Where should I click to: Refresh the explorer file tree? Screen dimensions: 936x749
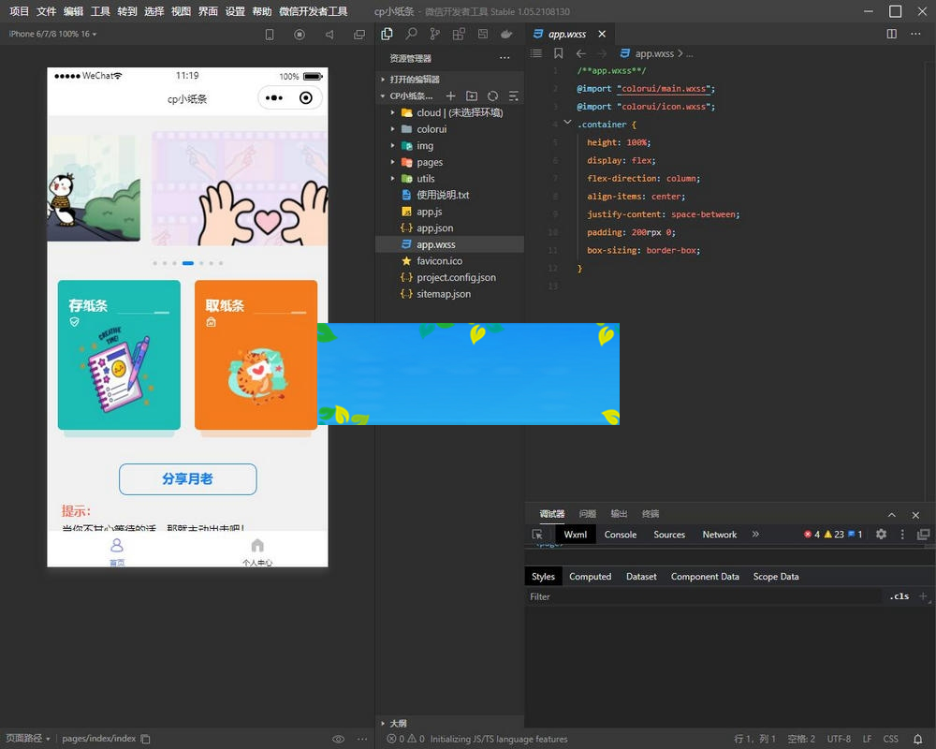pos(492,95)
